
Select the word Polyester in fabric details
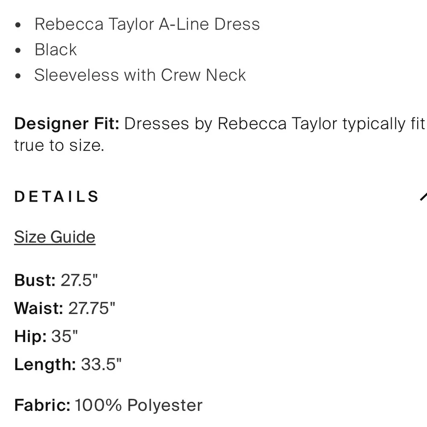[164, 405]
